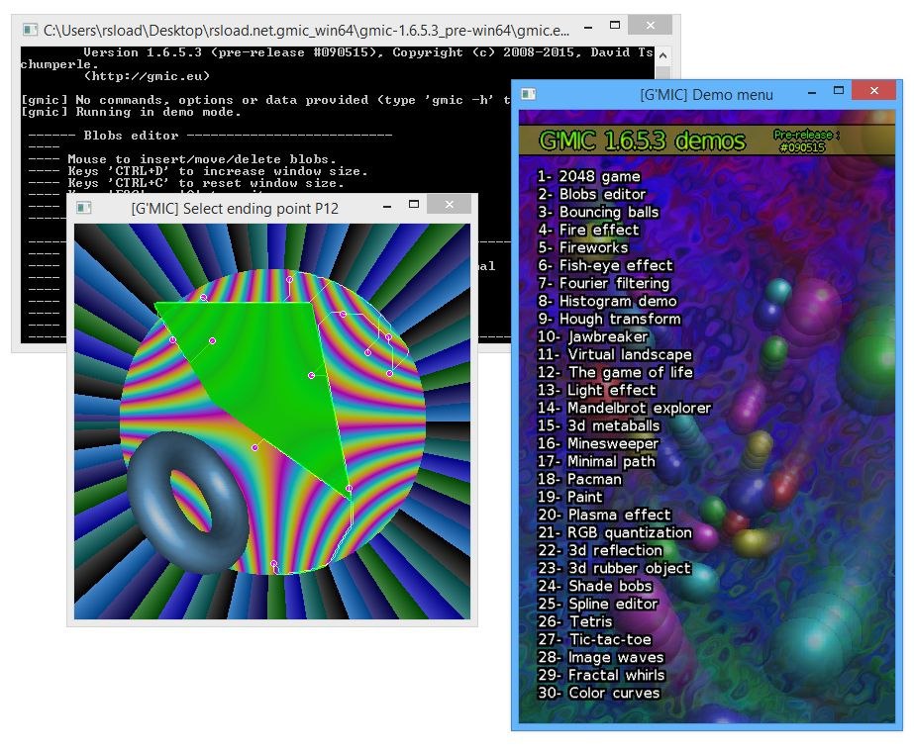Open '6- Fish-eye effect' demo

605,266
